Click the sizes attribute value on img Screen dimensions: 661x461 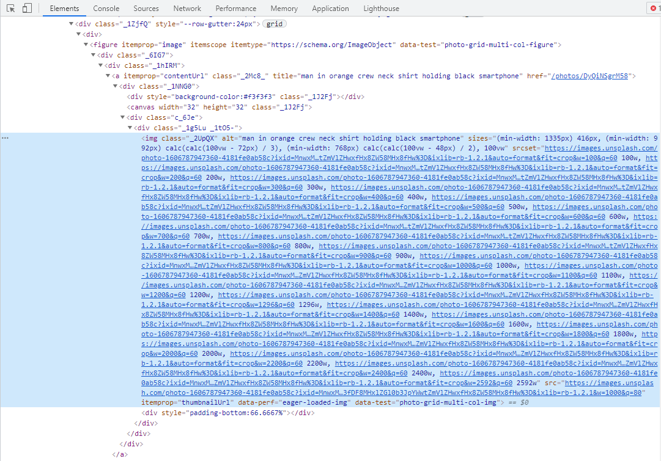[x=399, y=143]
